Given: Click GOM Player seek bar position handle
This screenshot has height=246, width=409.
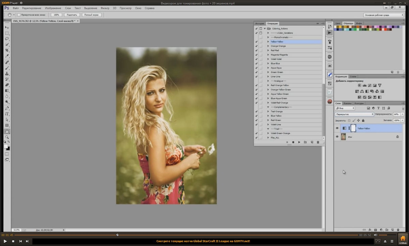Looking at the screenshot, I should pos(118,235).
